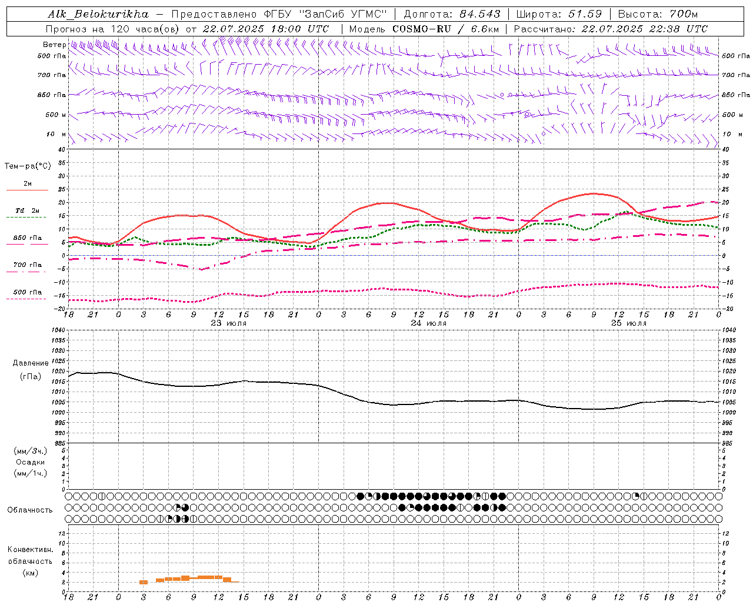The height and width of the screenshot is (602, 753).
Task: Click the model label COSMO-RU / 6.6км
Action: tap(445, 29)
